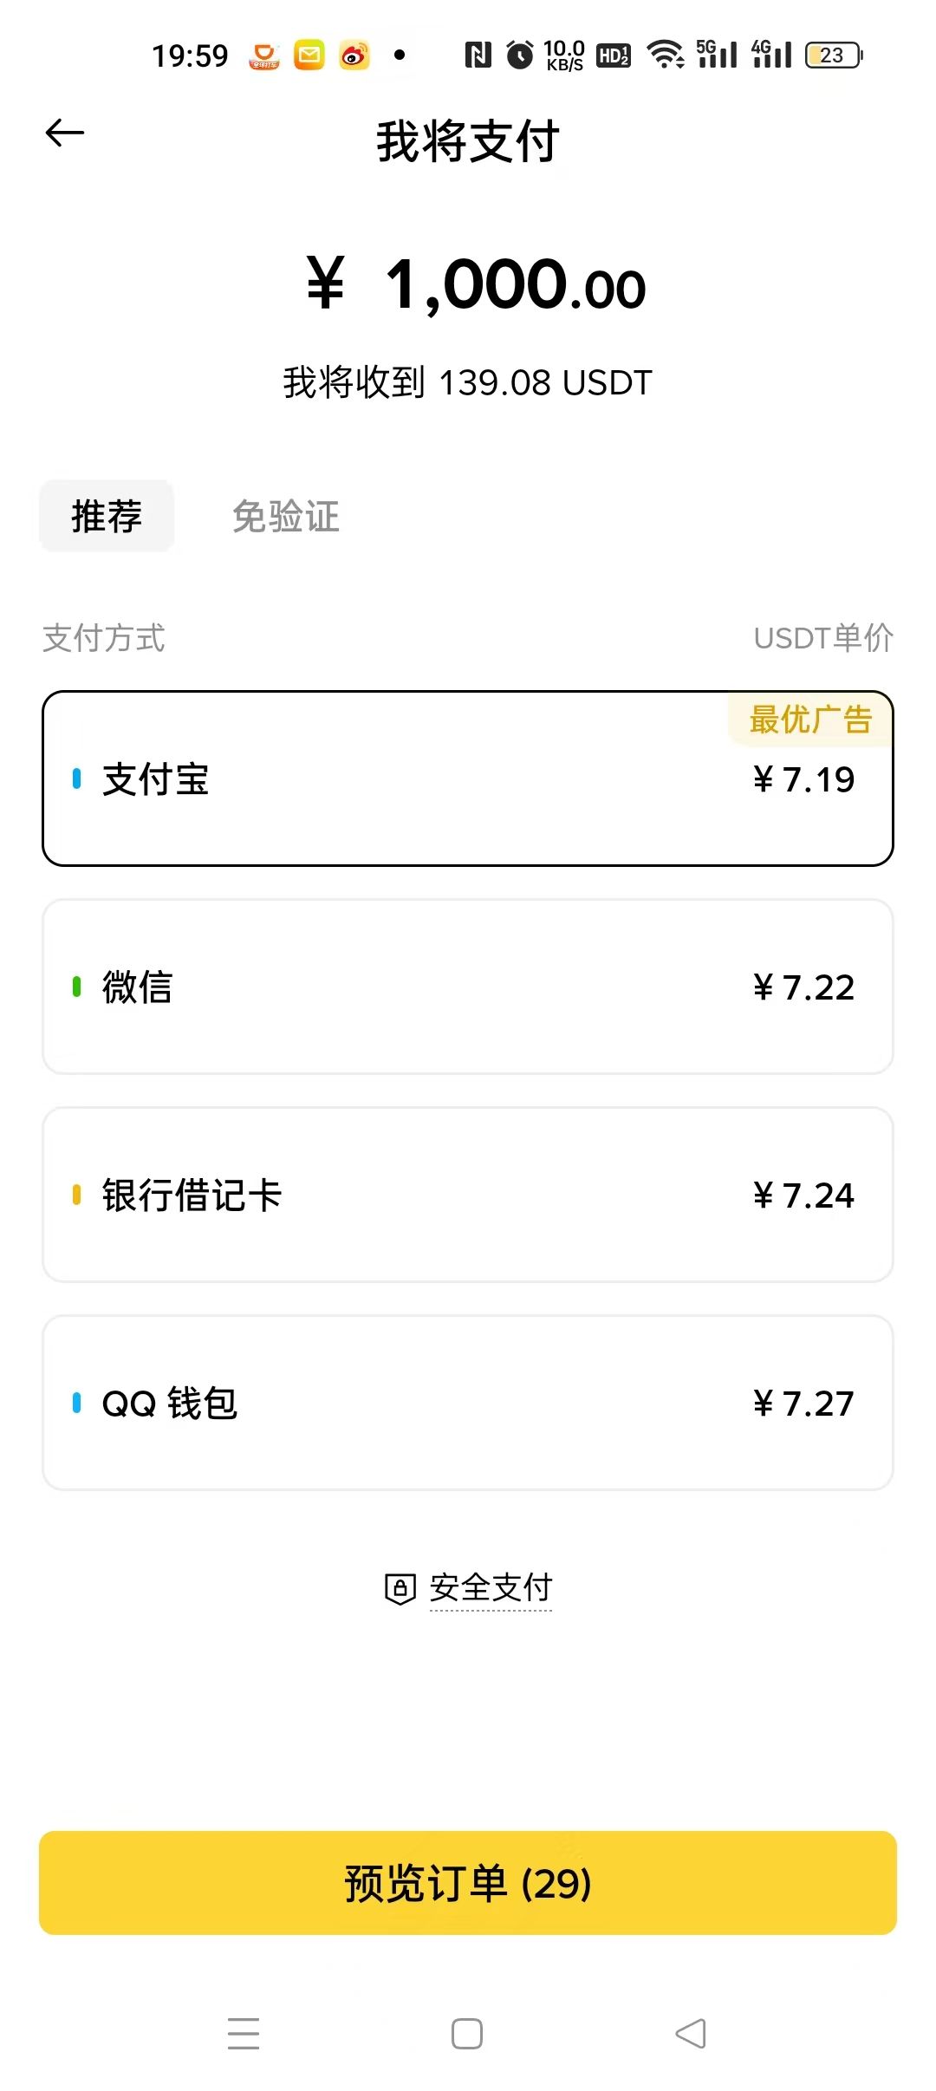Tap the alarm clock status icon
Screen dimensions: 936x2091
(x=520, y=55)
